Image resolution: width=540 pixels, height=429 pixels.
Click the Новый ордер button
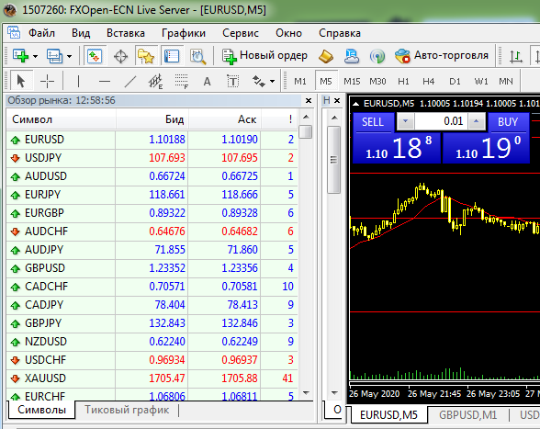coord(264,56)
